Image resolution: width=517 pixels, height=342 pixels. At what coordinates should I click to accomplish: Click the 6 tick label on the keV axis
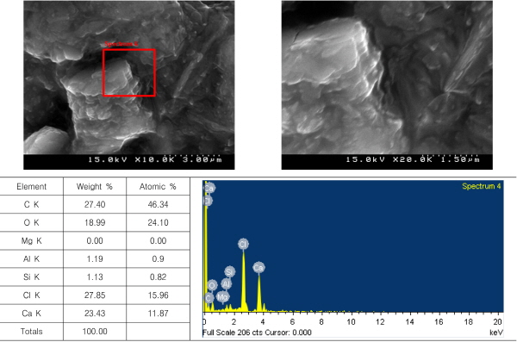(292, 322)
